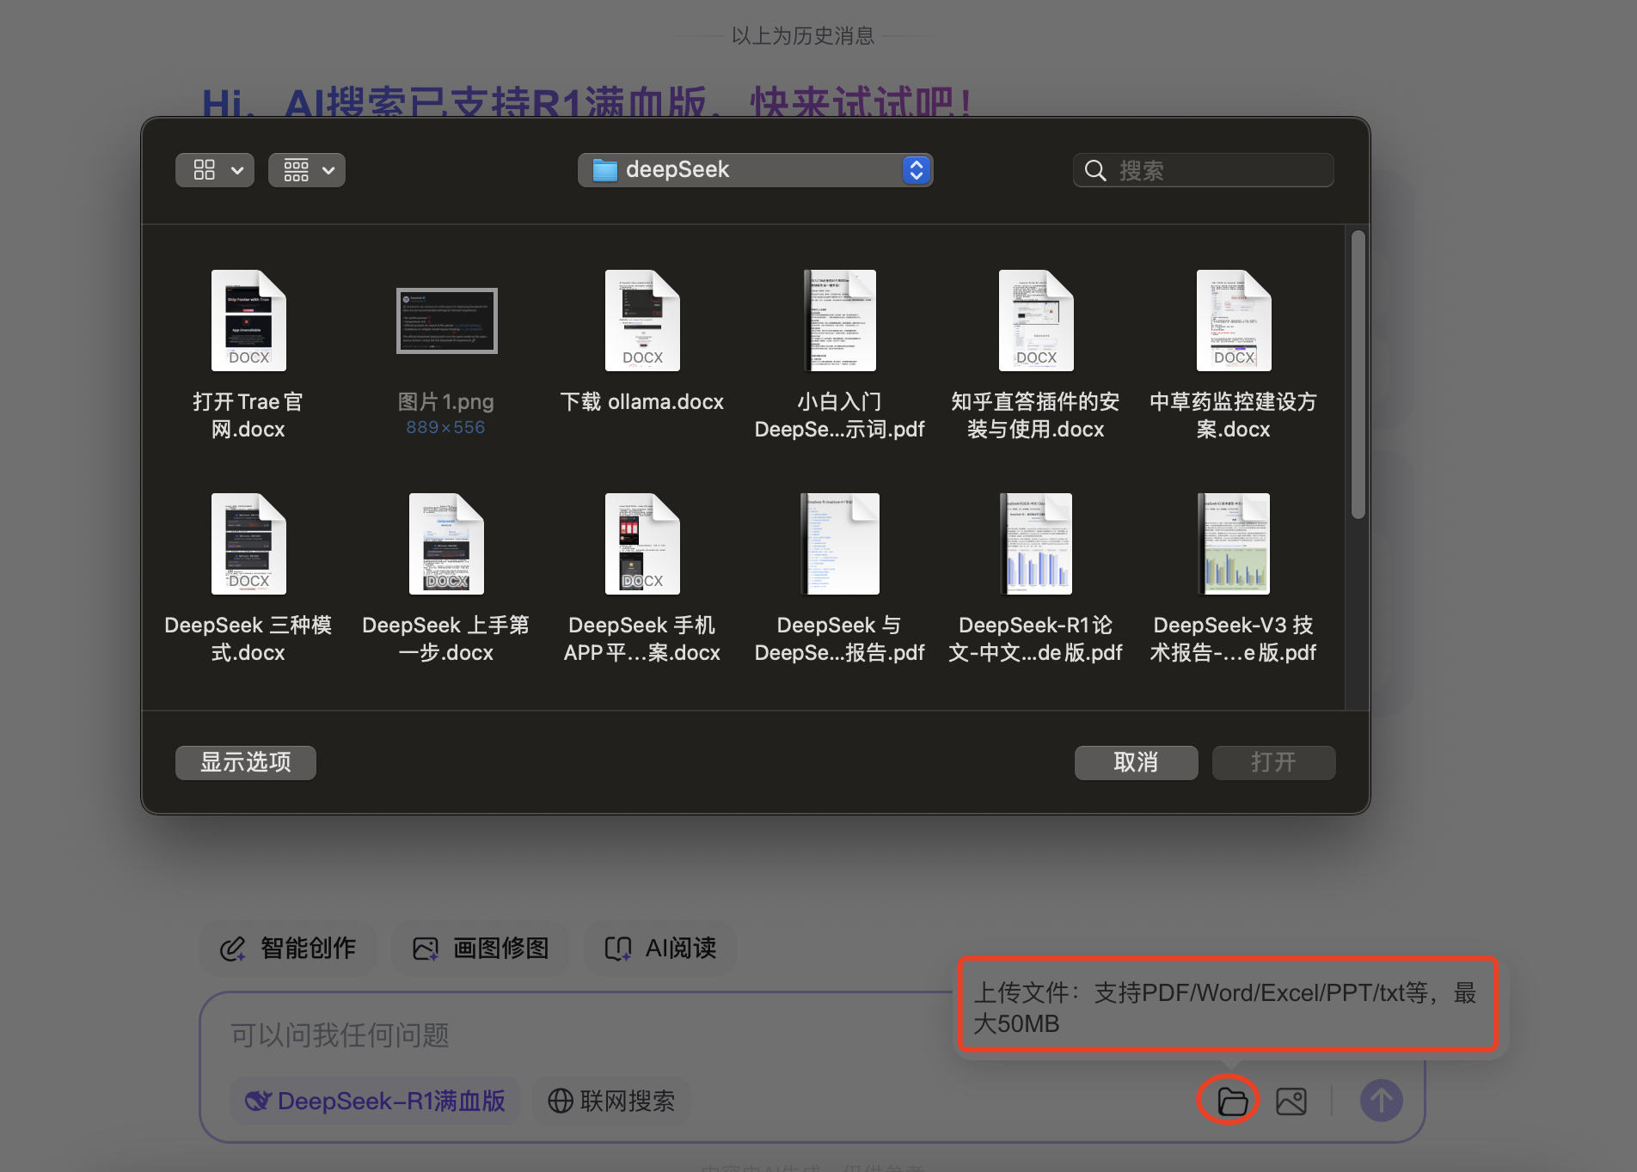The height and width of the screenshot is (1172, 1637).
Task: Click the 显示选项 button
Action: click(x=246, y=762)
